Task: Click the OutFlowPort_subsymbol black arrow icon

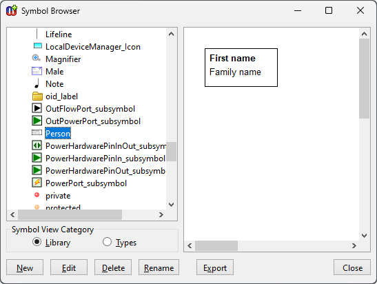Action: (x=37, y=108)
